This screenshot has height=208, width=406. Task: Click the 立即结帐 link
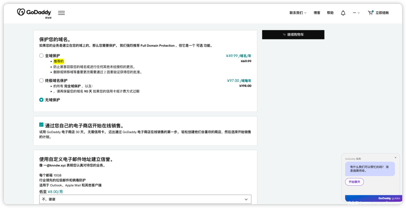point(382,13)
